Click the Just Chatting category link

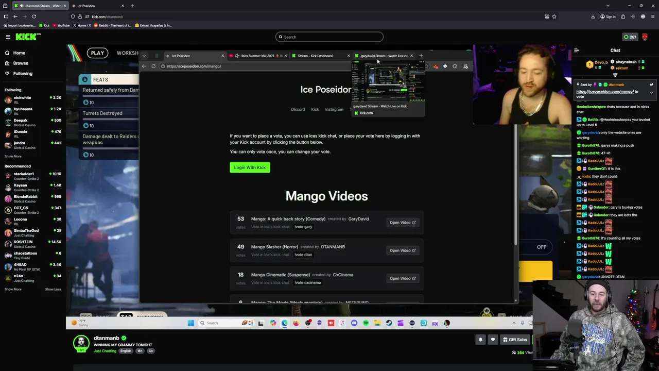click(x=105, y=351)
